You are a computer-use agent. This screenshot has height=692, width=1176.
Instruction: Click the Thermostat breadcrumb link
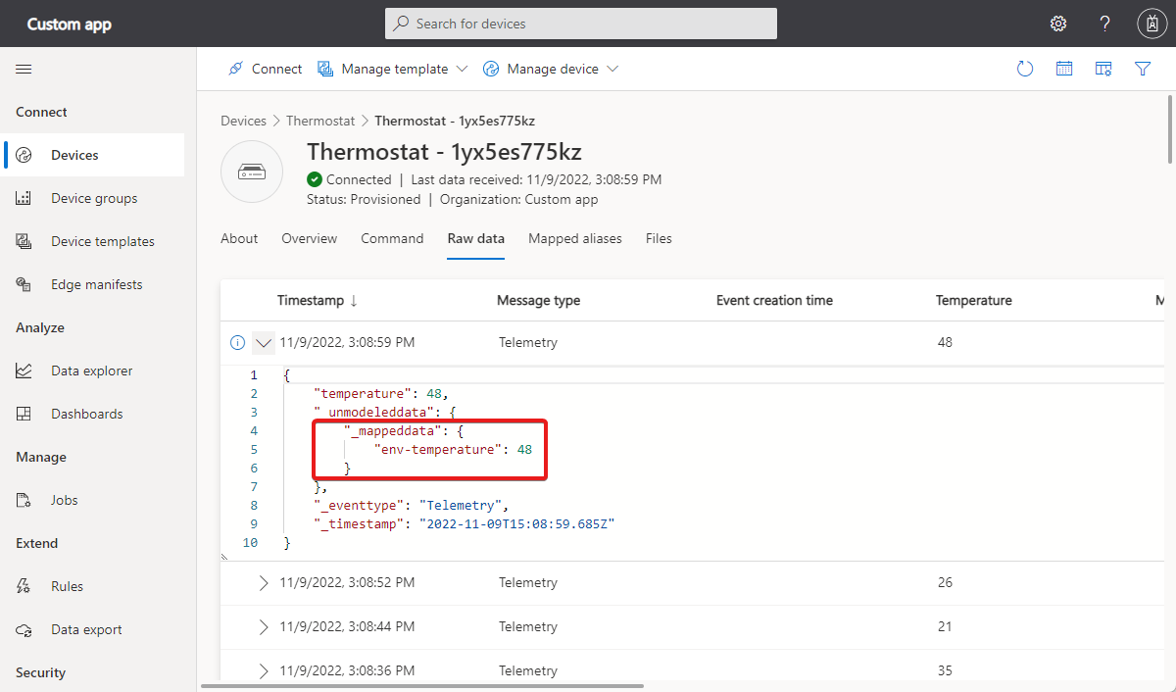click(320, 121)
